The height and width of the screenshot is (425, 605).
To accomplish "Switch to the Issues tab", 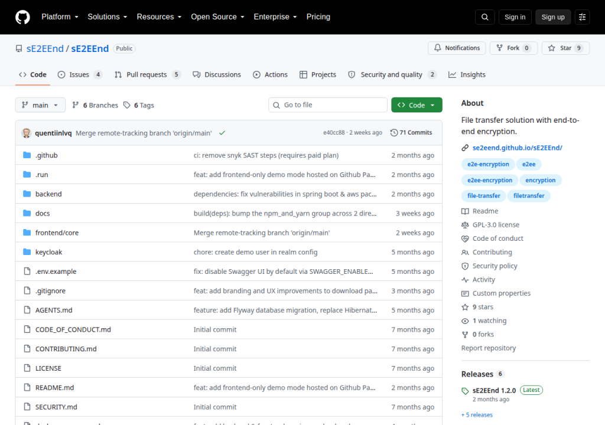I will click(x=80, y=74).
